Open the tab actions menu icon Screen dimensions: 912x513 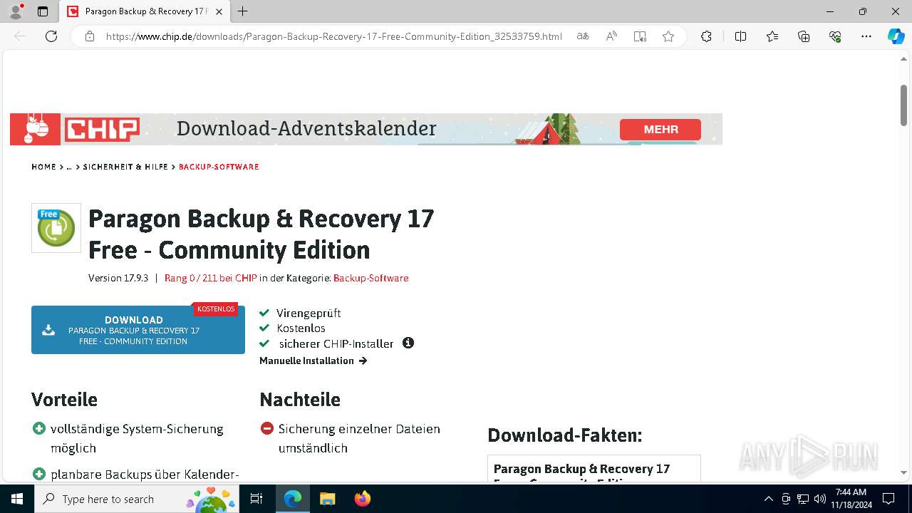coord(43,11)
